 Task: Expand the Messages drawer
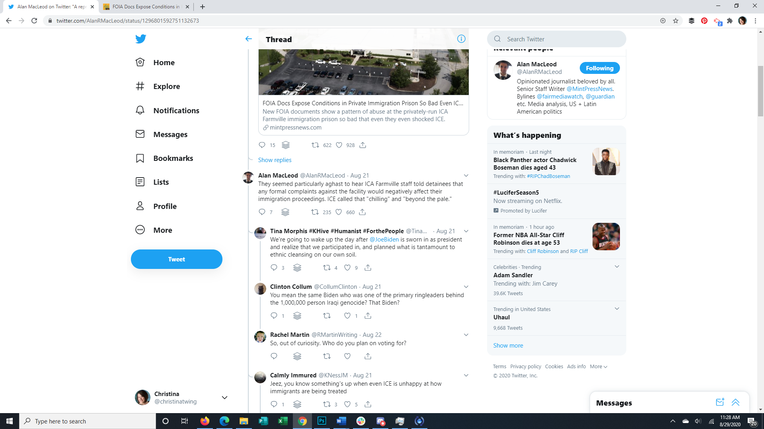click(736, 402)
